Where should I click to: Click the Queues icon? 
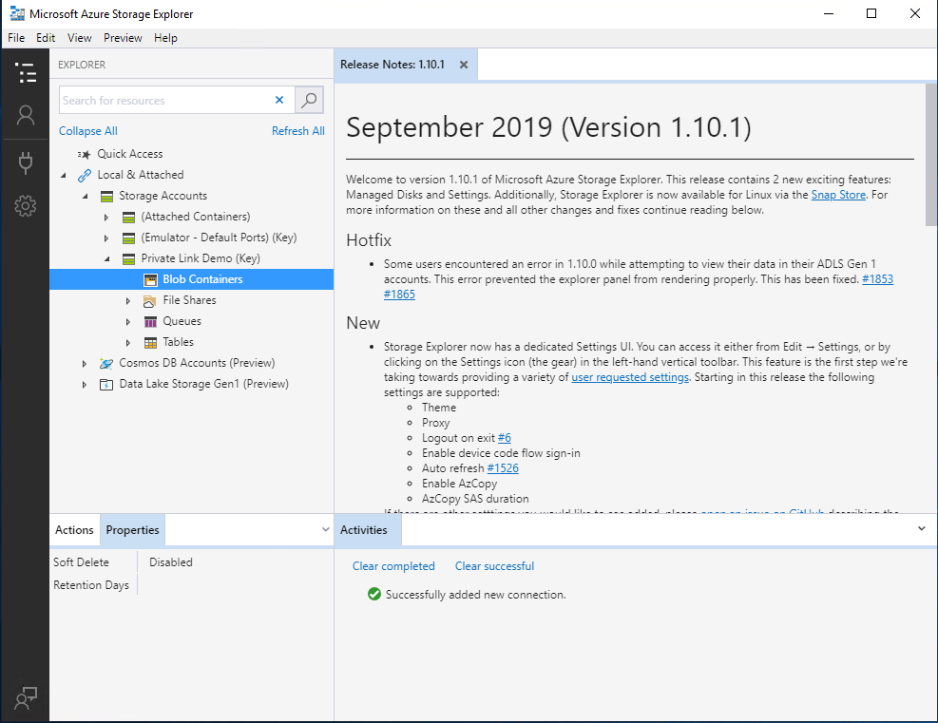150,322
